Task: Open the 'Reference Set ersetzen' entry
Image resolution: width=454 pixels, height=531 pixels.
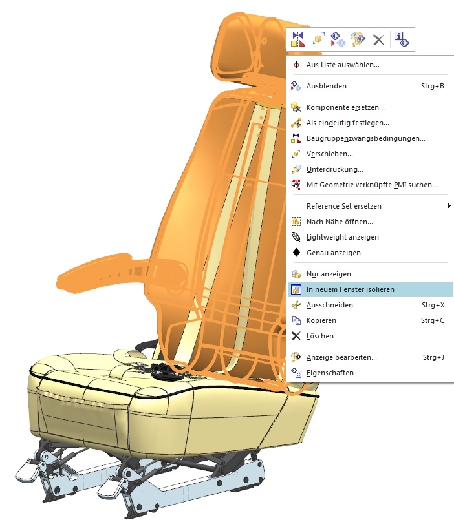Action: (371, 206)
